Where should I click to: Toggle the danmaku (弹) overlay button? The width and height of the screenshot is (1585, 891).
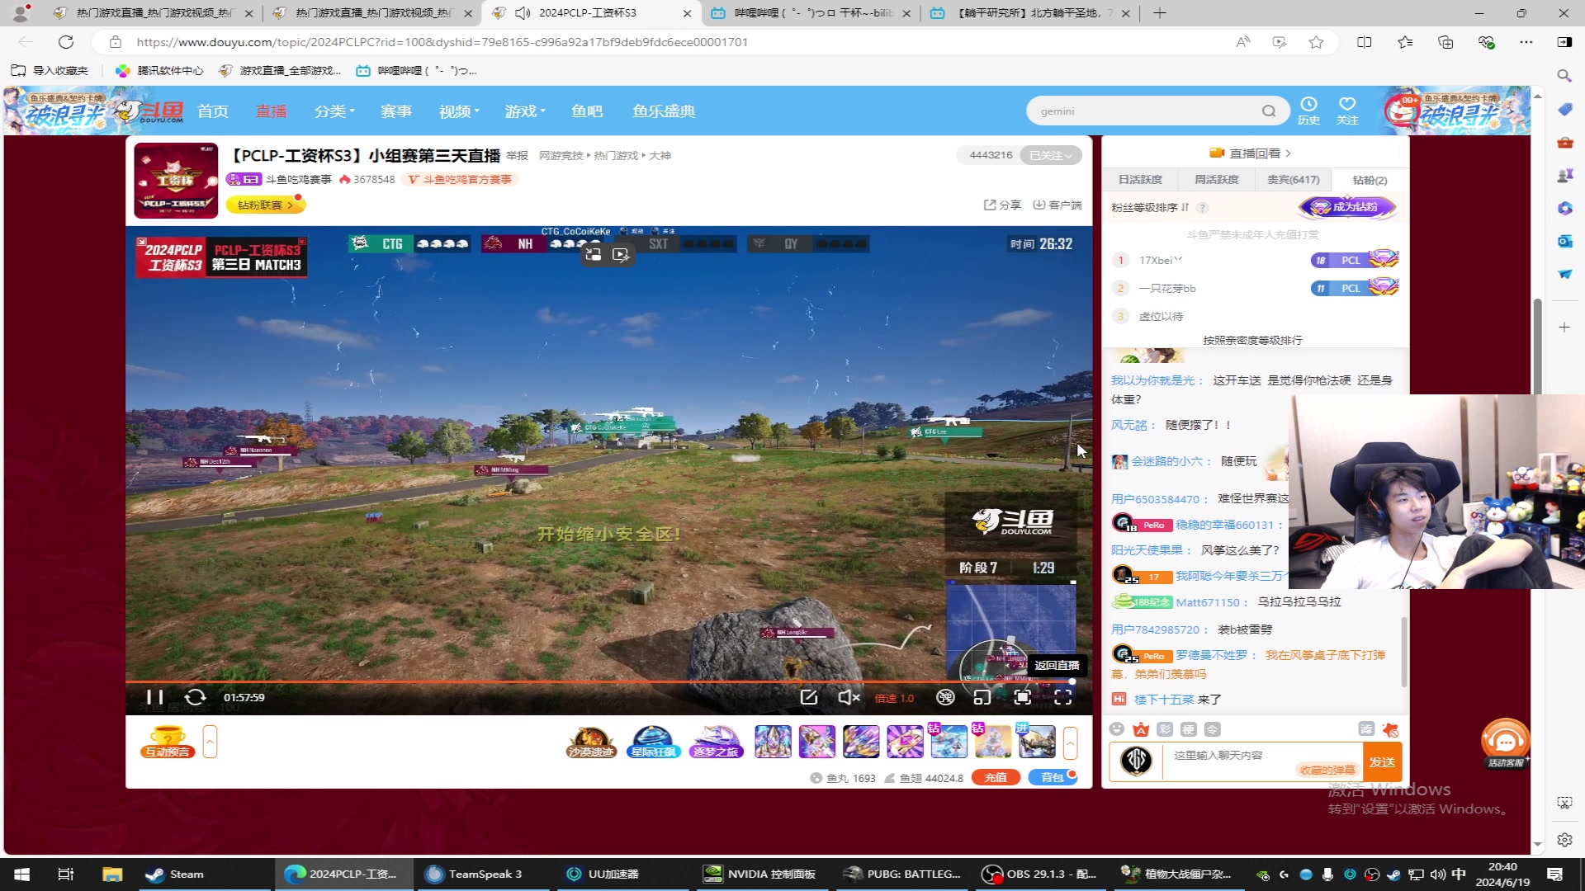point(945,697)
